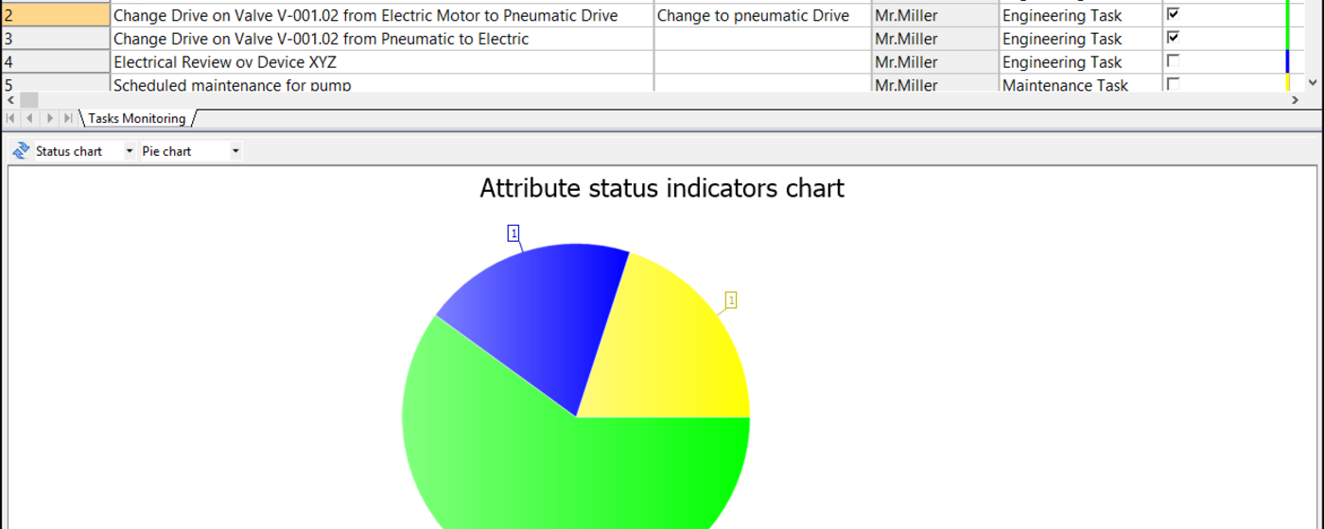Tick checkbox for Scheduled maintenance row
The height and width of the screenshot is (529, 1324).
click(x=1173, y=84)
